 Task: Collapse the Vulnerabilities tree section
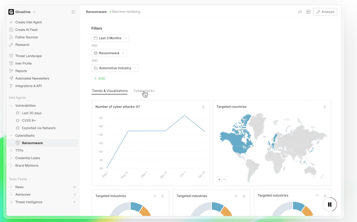pyautogui.click(x=11, y=106)
